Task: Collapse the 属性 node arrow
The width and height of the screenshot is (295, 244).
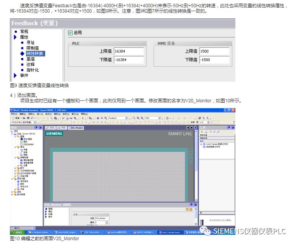Action: (x=15, y=37)
